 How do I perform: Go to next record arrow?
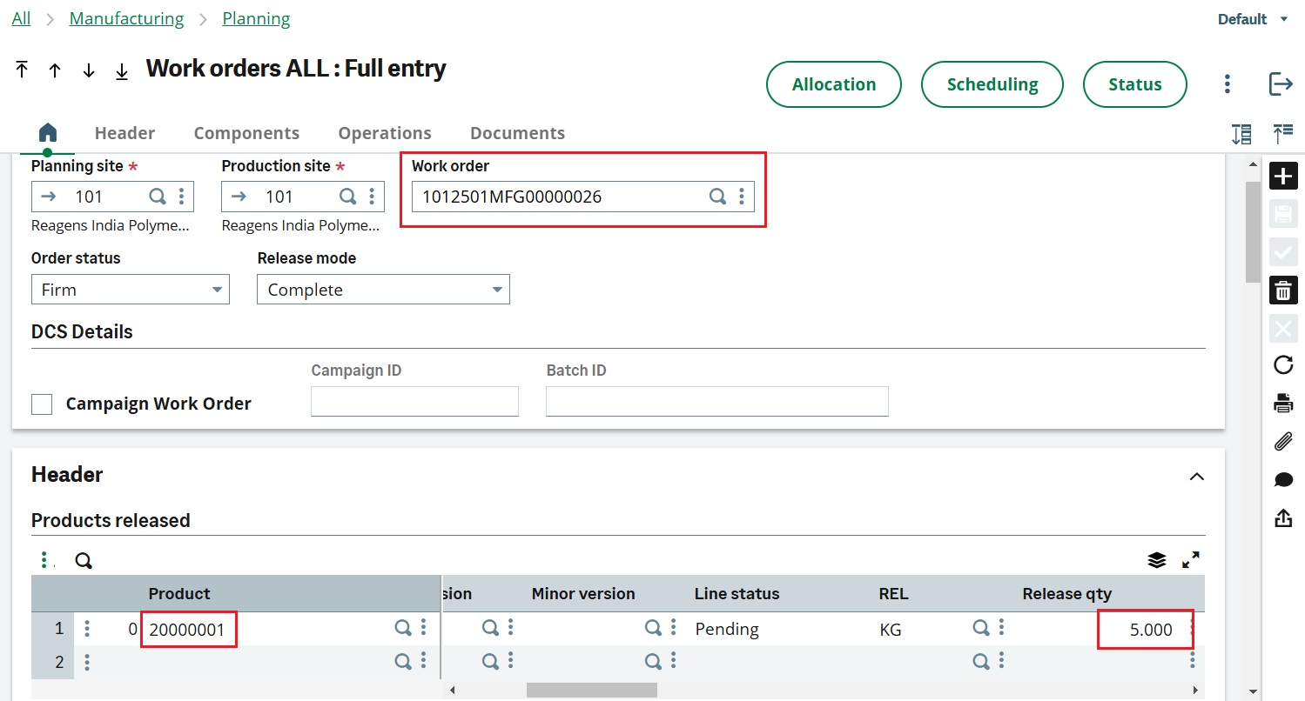(x=88, y=70)
